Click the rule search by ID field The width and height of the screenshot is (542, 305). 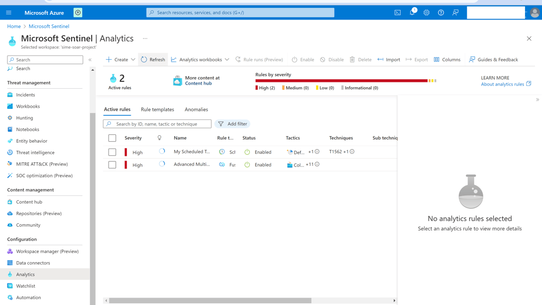pyautogui.click(x=157, y=124)
